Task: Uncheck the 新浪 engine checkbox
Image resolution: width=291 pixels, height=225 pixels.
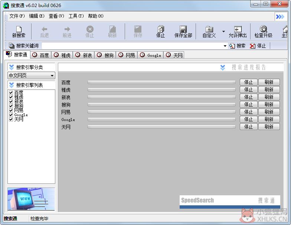Action: (11, 101)
